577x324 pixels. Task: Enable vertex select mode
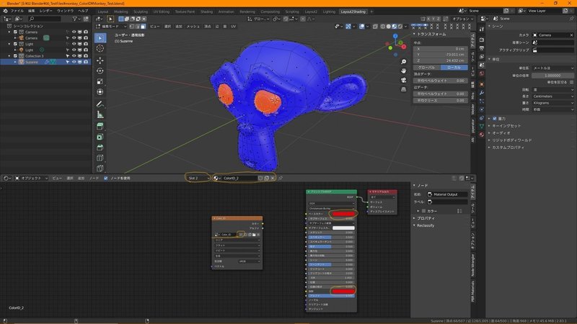[x=132, y=27]
